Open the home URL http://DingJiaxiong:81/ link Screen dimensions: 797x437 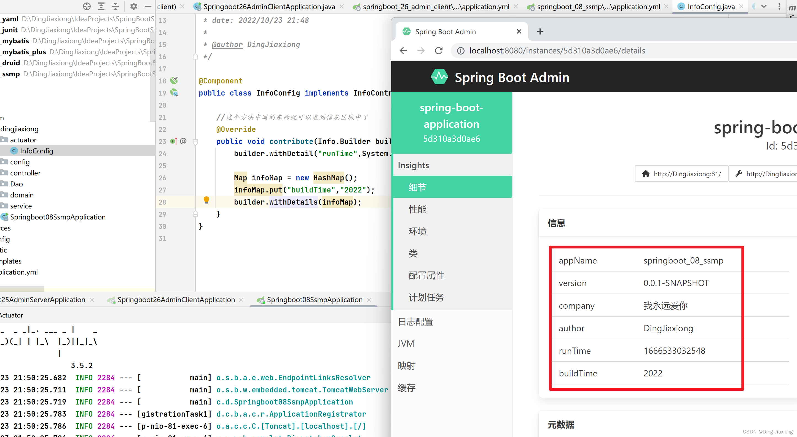pyautogui.click(x=681, y=174)
